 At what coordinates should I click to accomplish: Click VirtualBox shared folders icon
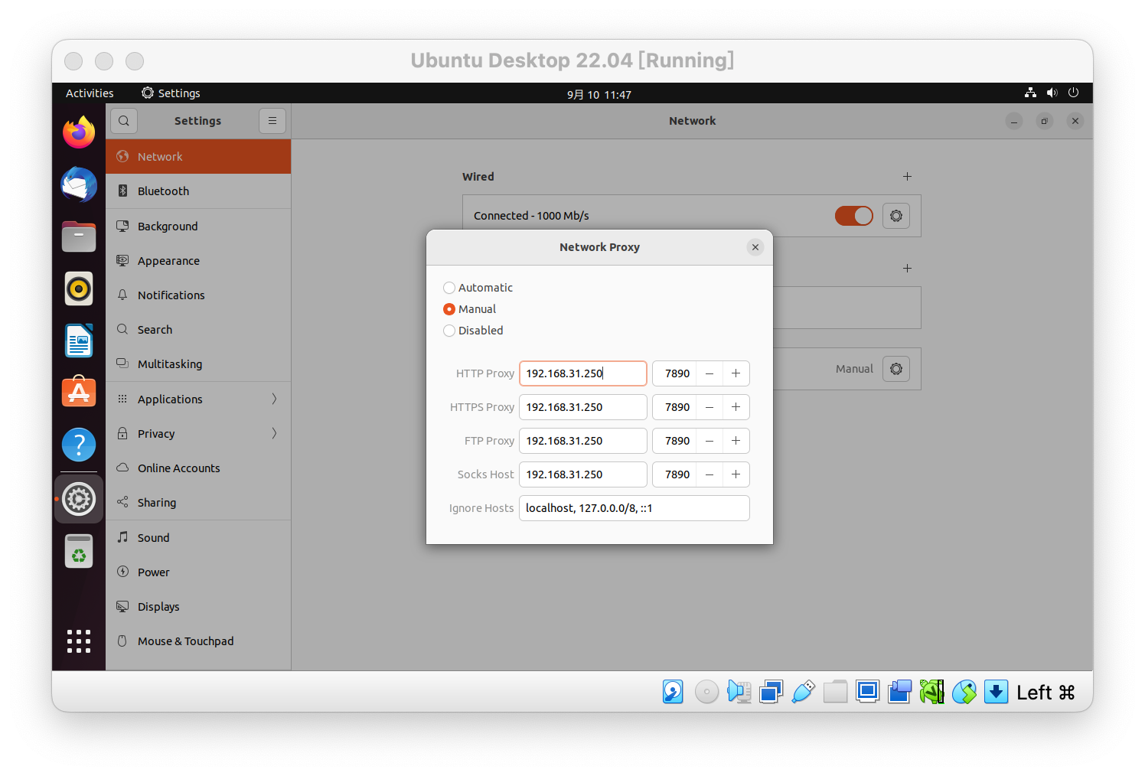tap(835, 692)
